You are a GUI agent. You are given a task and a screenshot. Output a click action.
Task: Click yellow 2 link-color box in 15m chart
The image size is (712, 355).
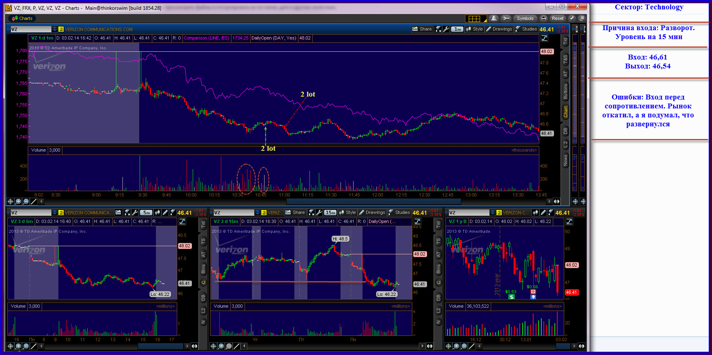(264, 213)
